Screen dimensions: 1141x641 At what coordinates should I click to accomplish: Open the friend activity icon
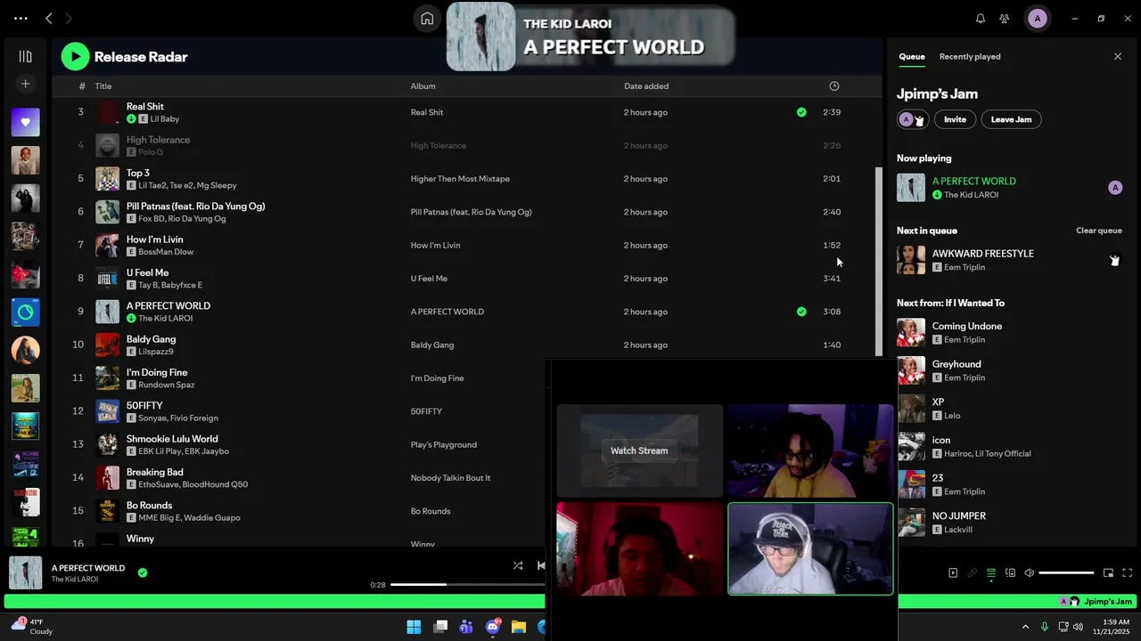coord(1005,18)
